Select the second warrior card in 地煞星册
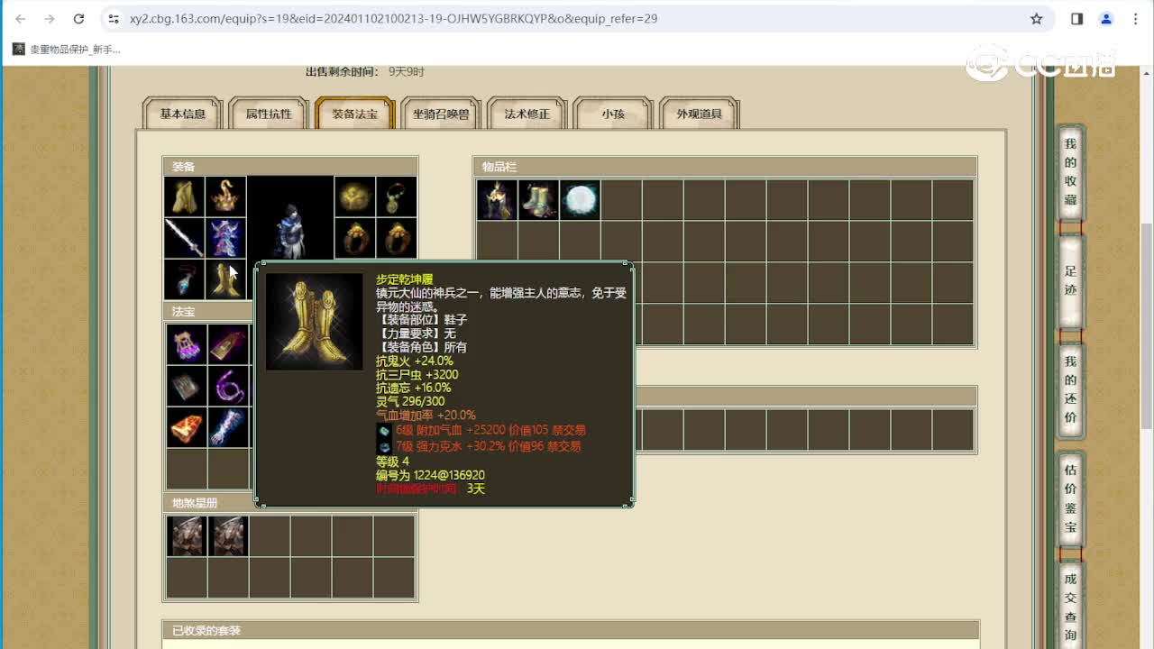The image size is (1154, 649). point(228,535)
